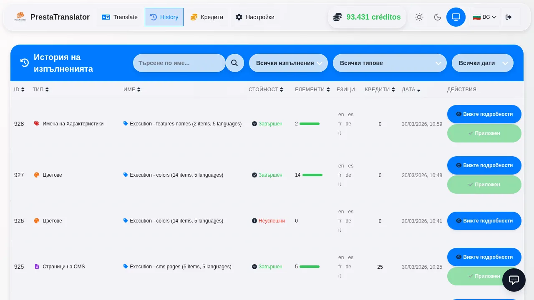Click the credits coins stack icon
The height and width of the screenshot is (300, 534).
click(338, 17)
